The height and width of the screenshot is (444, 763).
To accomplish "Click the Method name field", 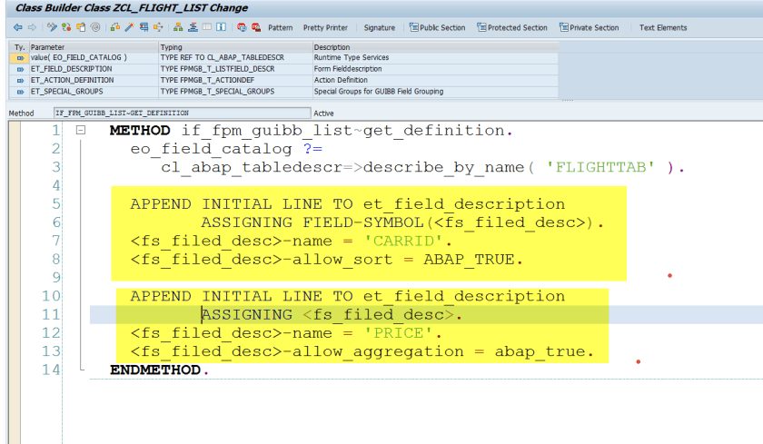I will click(180, 113).
